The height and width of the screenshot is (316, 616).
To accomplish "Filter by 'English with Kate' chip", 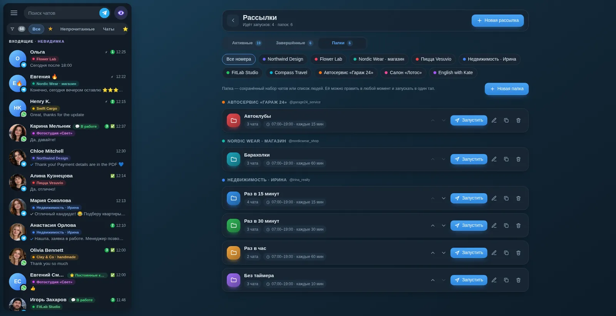I will (453, 73).
